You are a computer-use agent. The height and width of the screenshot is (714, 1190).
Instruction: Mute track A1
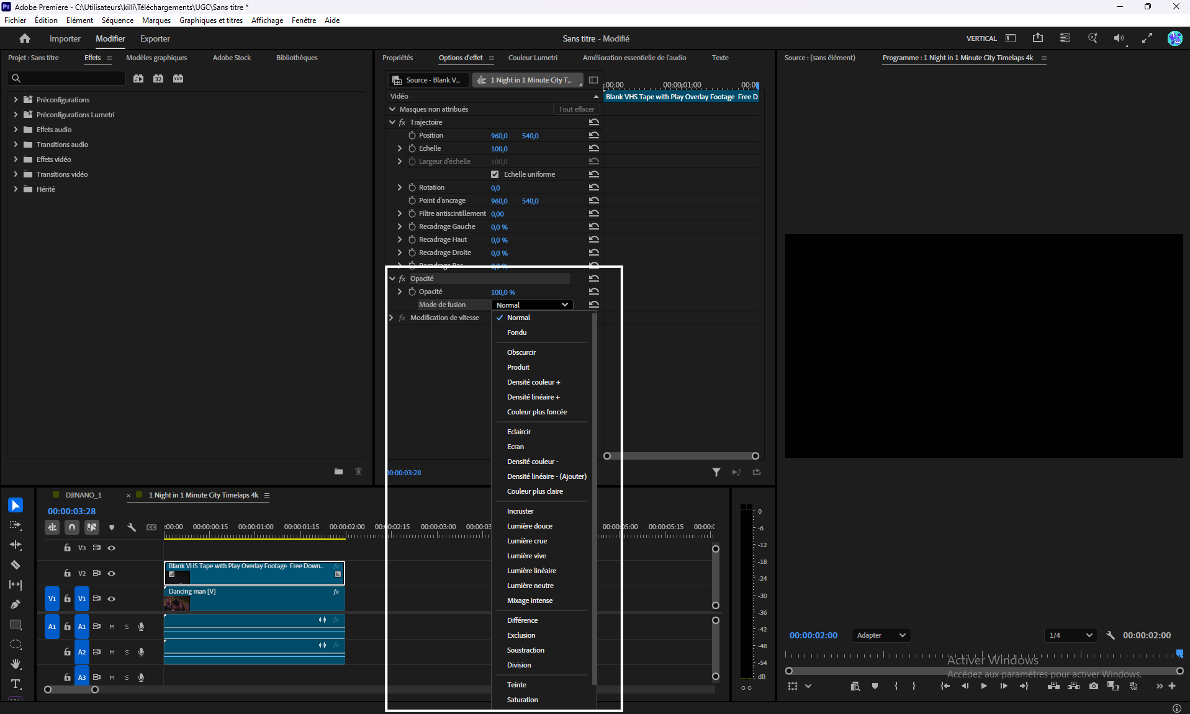tap(112, 627)
